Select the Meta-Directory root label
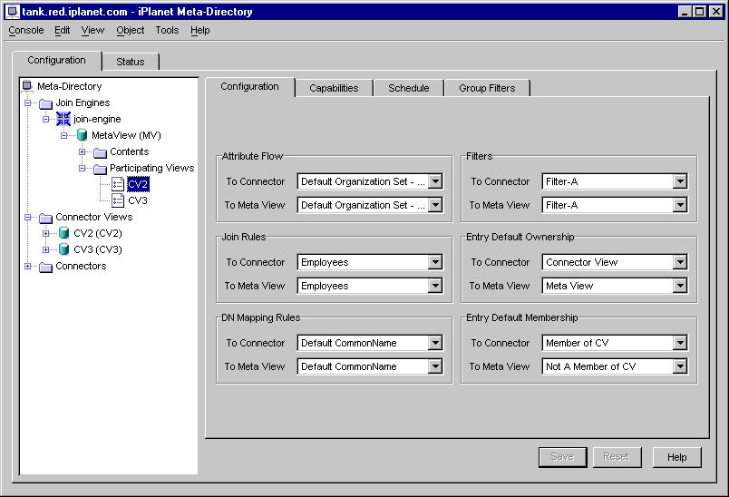 click(x=69, y=86)
